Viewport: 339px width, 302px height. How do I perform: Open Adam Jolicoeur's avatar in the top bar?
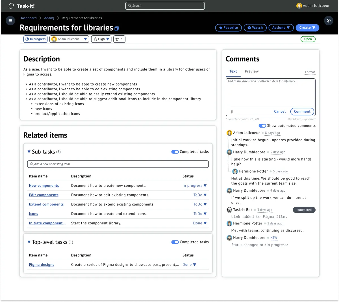point(299,5)
